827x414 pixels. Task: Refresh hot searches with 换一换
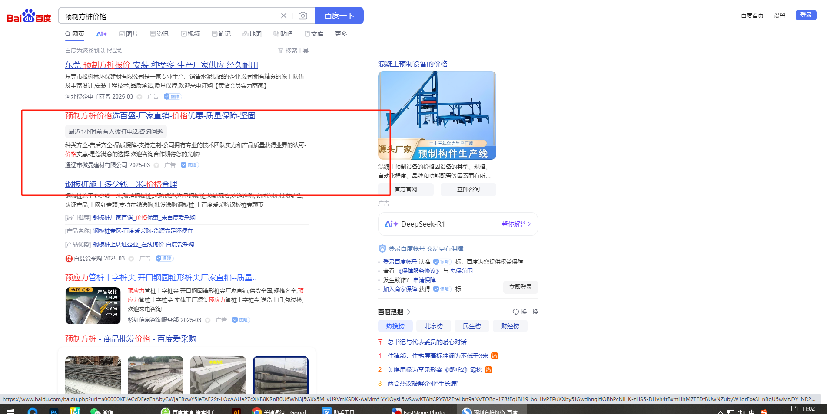(x=525, y=312)
